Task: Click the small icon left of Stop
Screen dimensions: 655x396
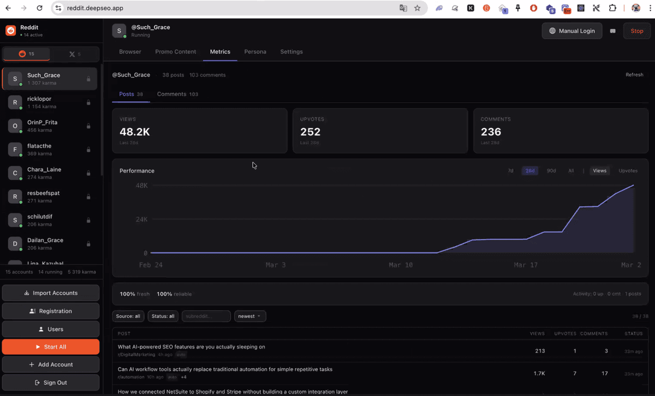Action: pyautogui.click(x=612, y=31)
